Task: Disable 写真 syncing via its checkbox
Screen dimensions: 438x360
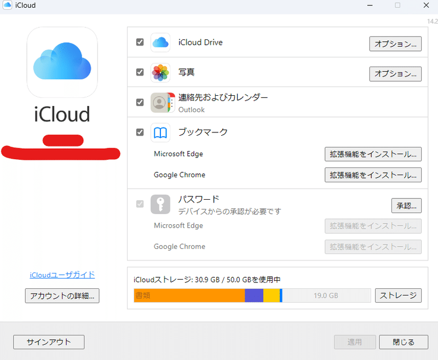Action: [x=140, y=71]
